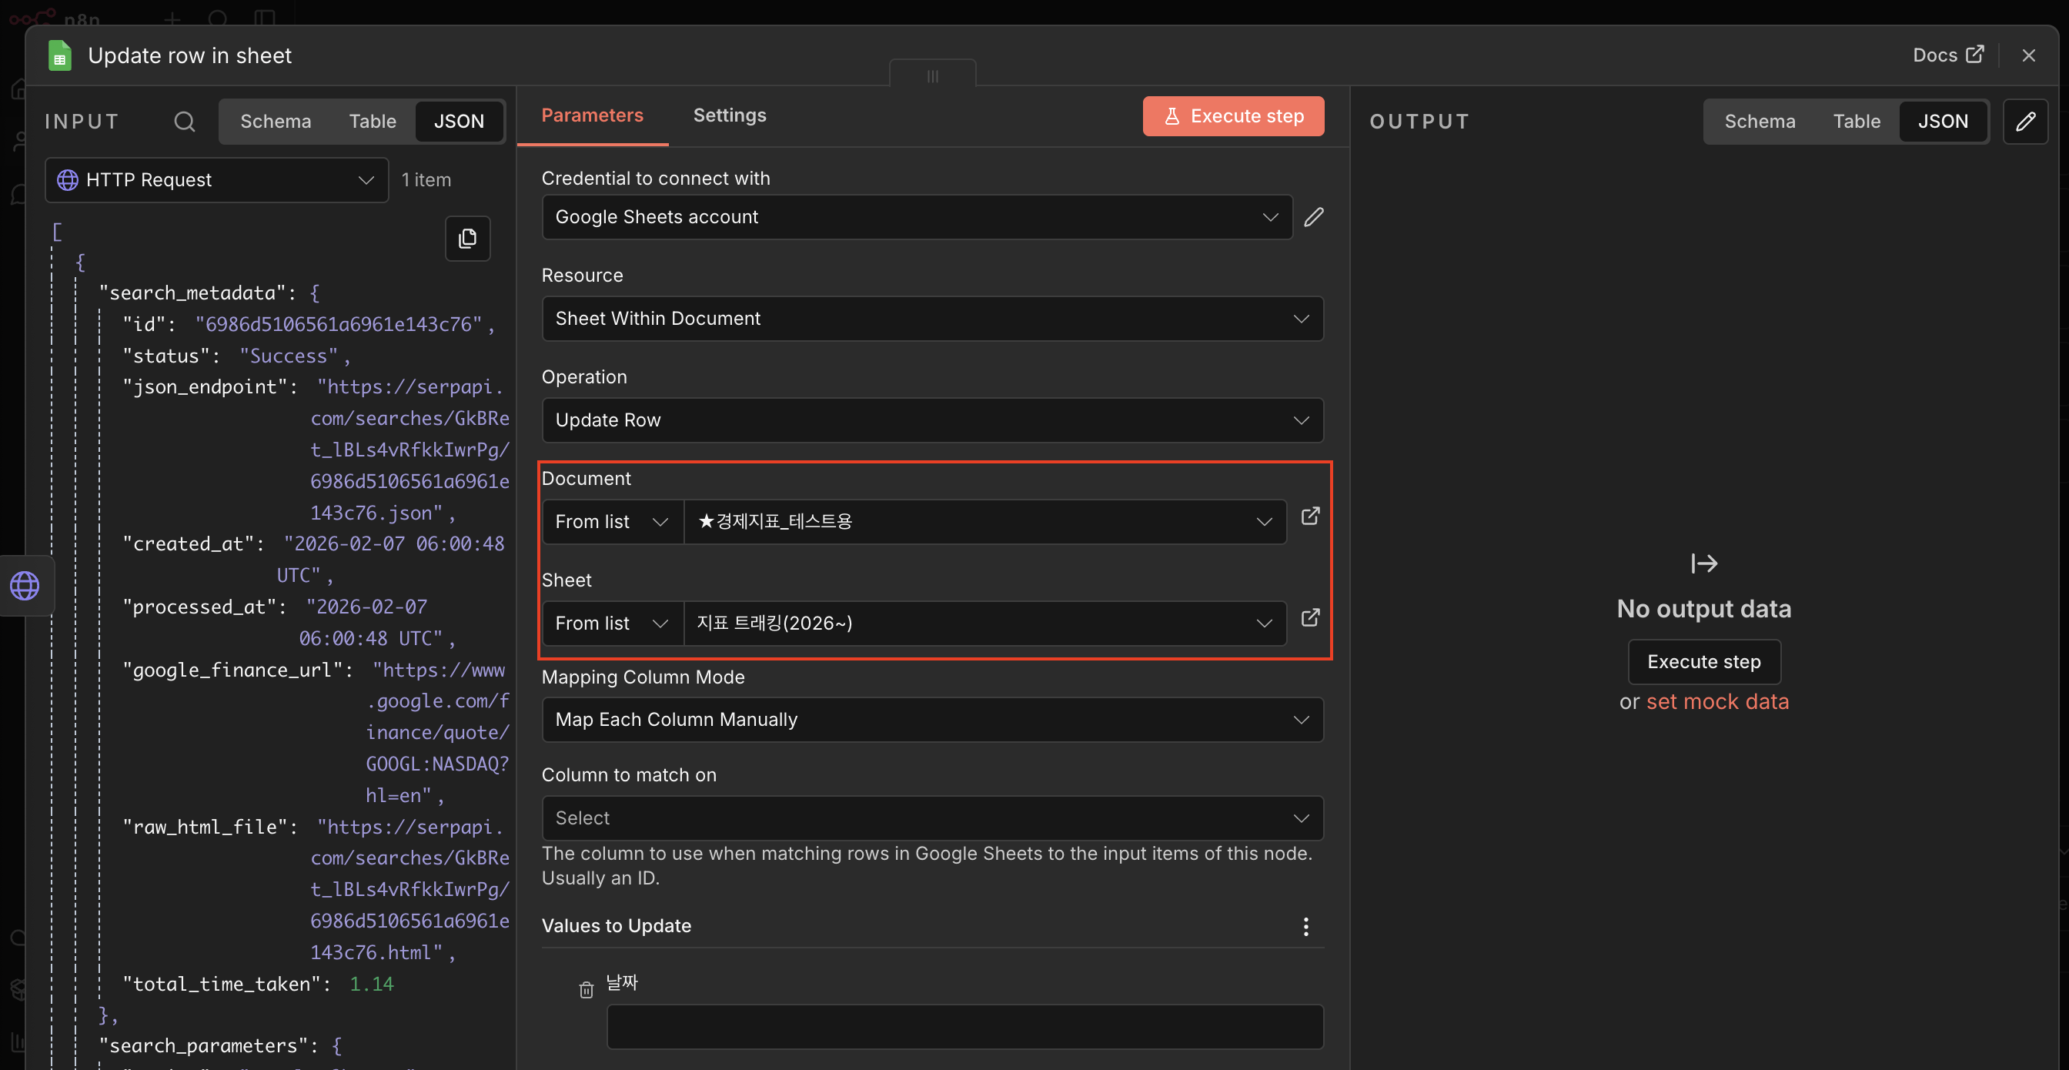The image size is (2069, 1070).
Task: Edit Google Sheets credential pencil icon
Action: pyautogui.click(x=1313, y=217)
